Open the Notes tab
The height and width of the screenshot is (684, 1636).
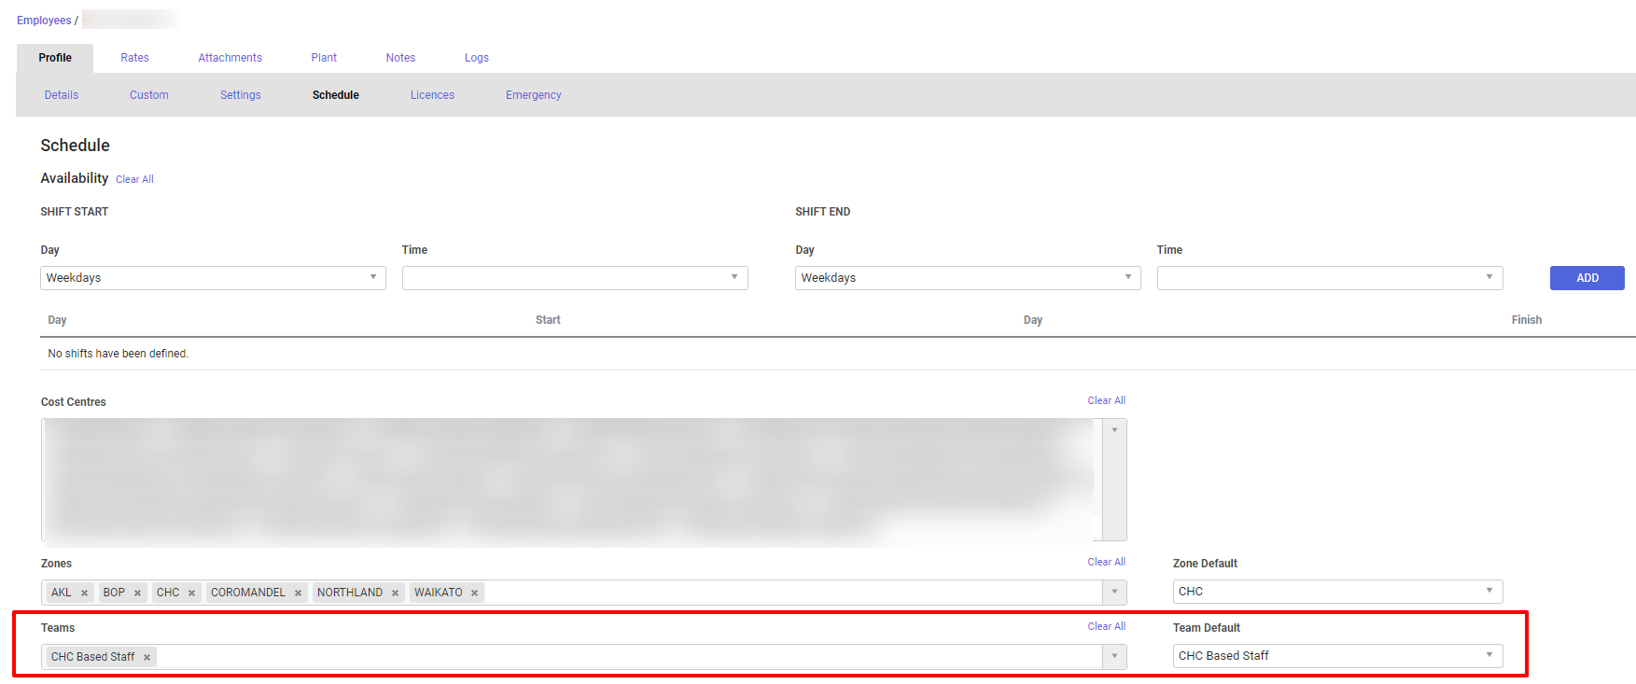coord(400,58)
